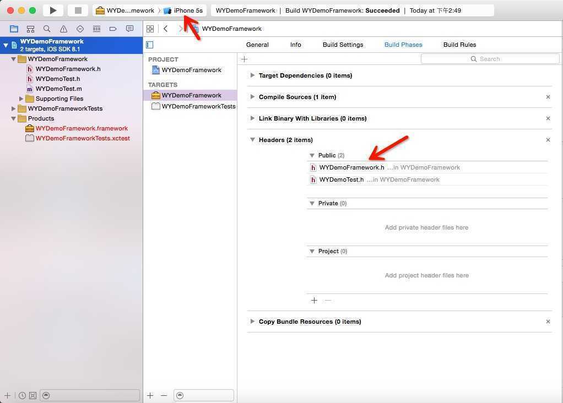Stop the running task button
Screen dimensions: 563x403
tap(78, 10)
